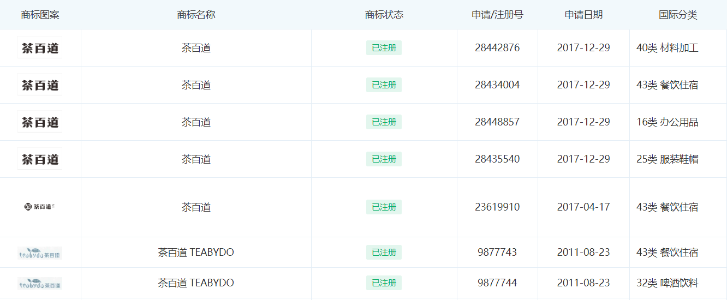
Task: Click 已注册 status badge for 28442876
Action: [x=384, y=48]
